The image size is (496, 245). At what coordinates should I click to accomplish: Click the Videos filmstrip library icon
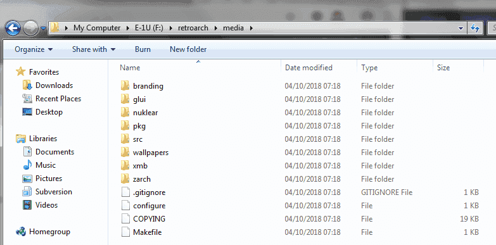coord(27,205)
